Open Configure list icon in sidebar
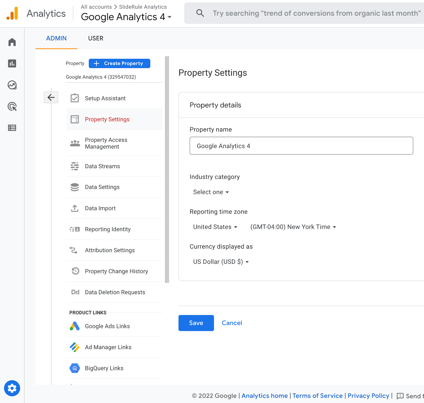 tap(12, 128)
